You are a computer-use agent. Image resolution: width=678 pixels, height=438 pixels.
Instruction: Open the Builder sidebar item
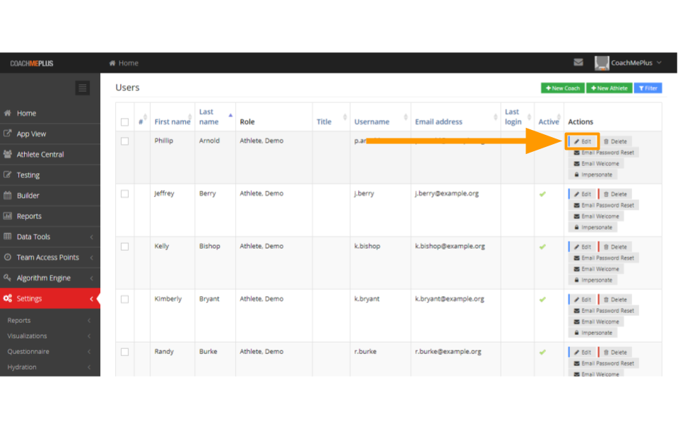pos(50,196)
